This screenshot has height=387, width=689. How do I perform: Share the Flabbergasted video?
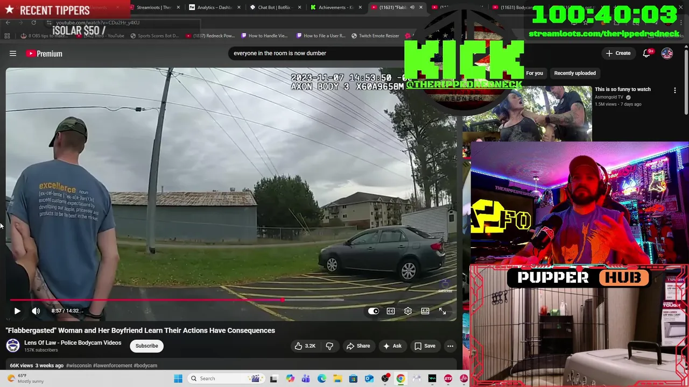point(358,346)
